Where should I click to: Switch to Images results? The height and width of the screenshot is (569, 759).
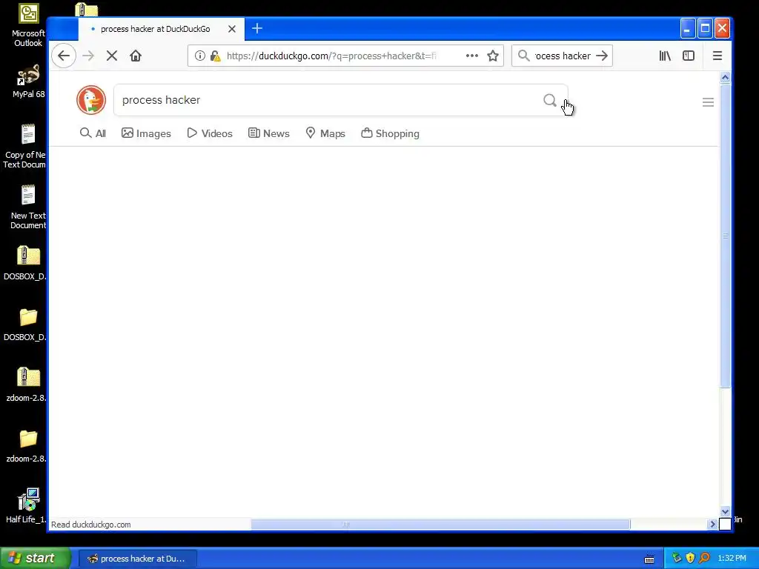[146, 133]
